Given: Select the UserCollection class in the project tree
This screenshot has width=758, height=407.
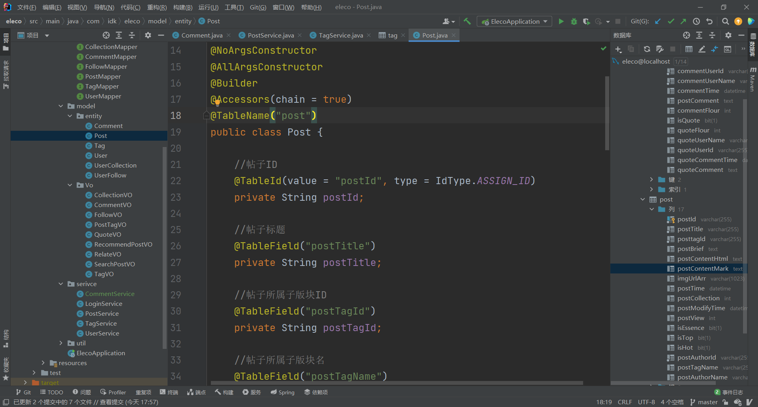Looking at the screenshot, I should [115, 165].
